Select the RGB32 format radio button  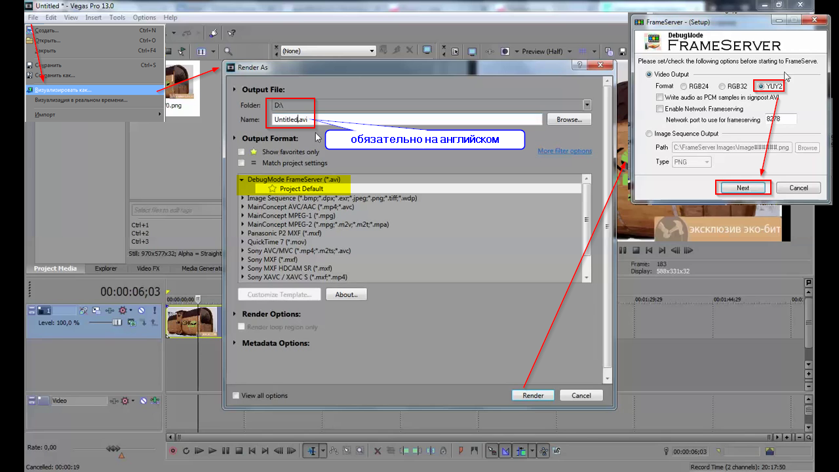[722, 86]
